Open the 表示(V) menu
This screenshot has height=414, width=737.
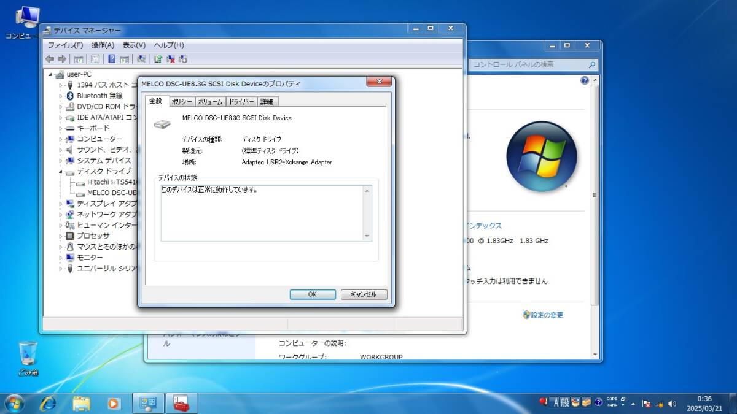tap(134, 45)
